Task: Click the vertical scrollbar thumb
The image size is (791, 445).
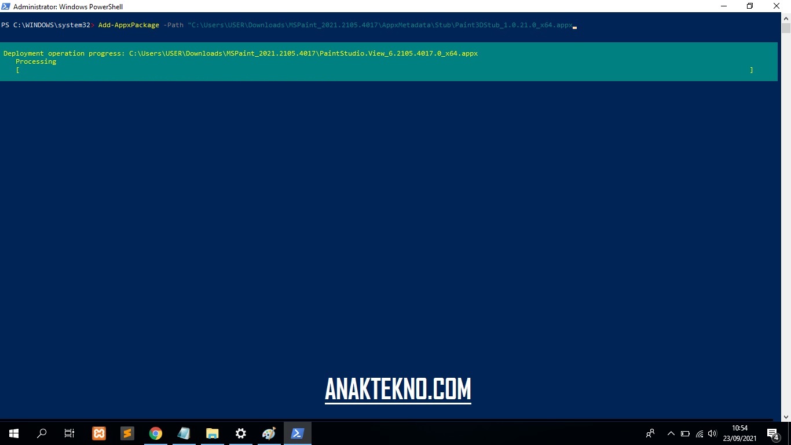Action: [786, 28]
